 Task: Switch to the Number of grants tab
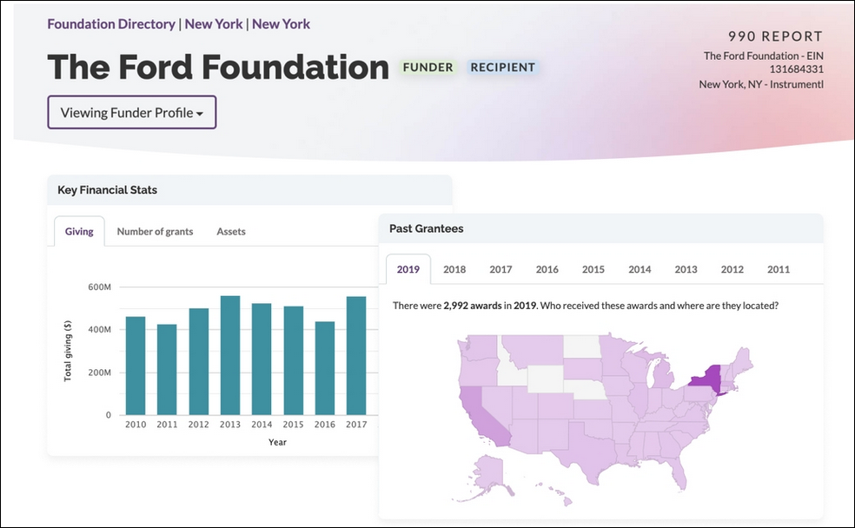[x=155, y=231]
